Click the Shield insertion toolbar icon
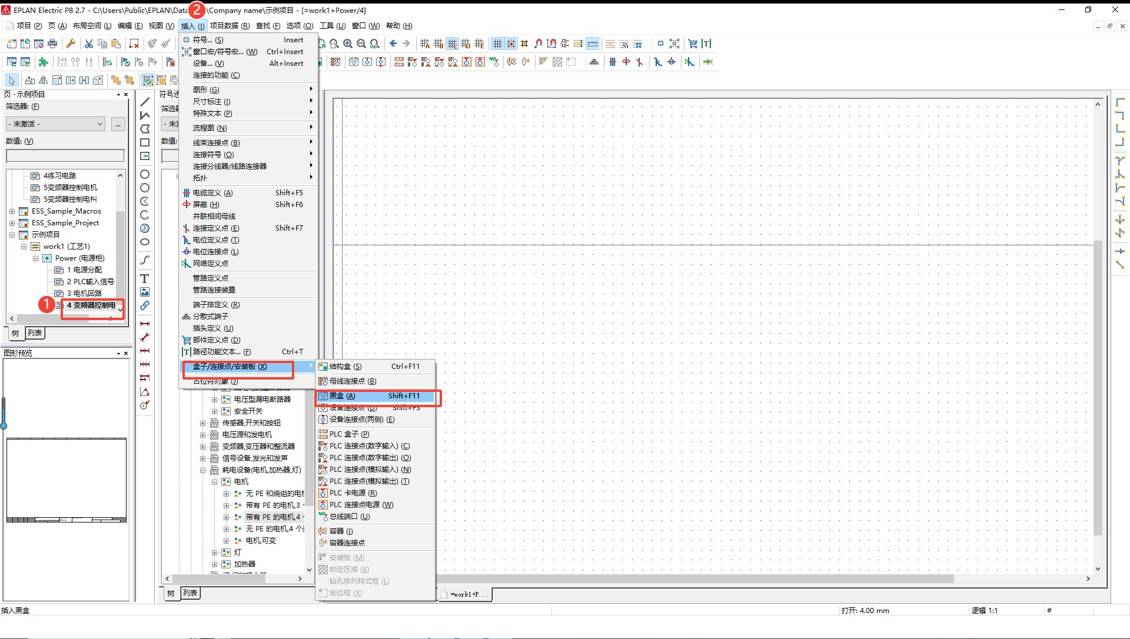The image size is (1130, 639). point(626,62)
